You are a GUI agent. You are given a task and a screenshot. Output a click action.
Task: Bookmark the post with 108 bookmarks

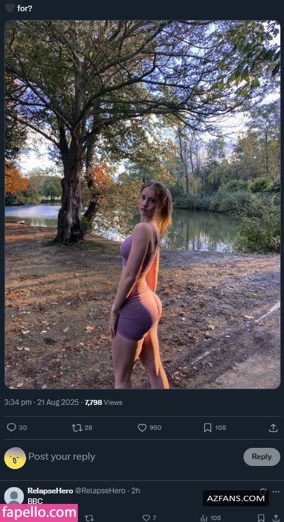207,427
